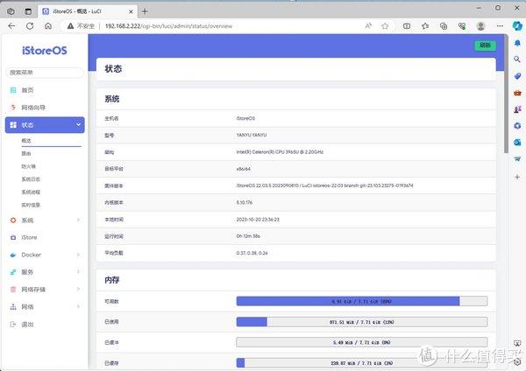Click the 首页 home icon in sidebar
Screen dimensions: 526x371
click(13, 90)
